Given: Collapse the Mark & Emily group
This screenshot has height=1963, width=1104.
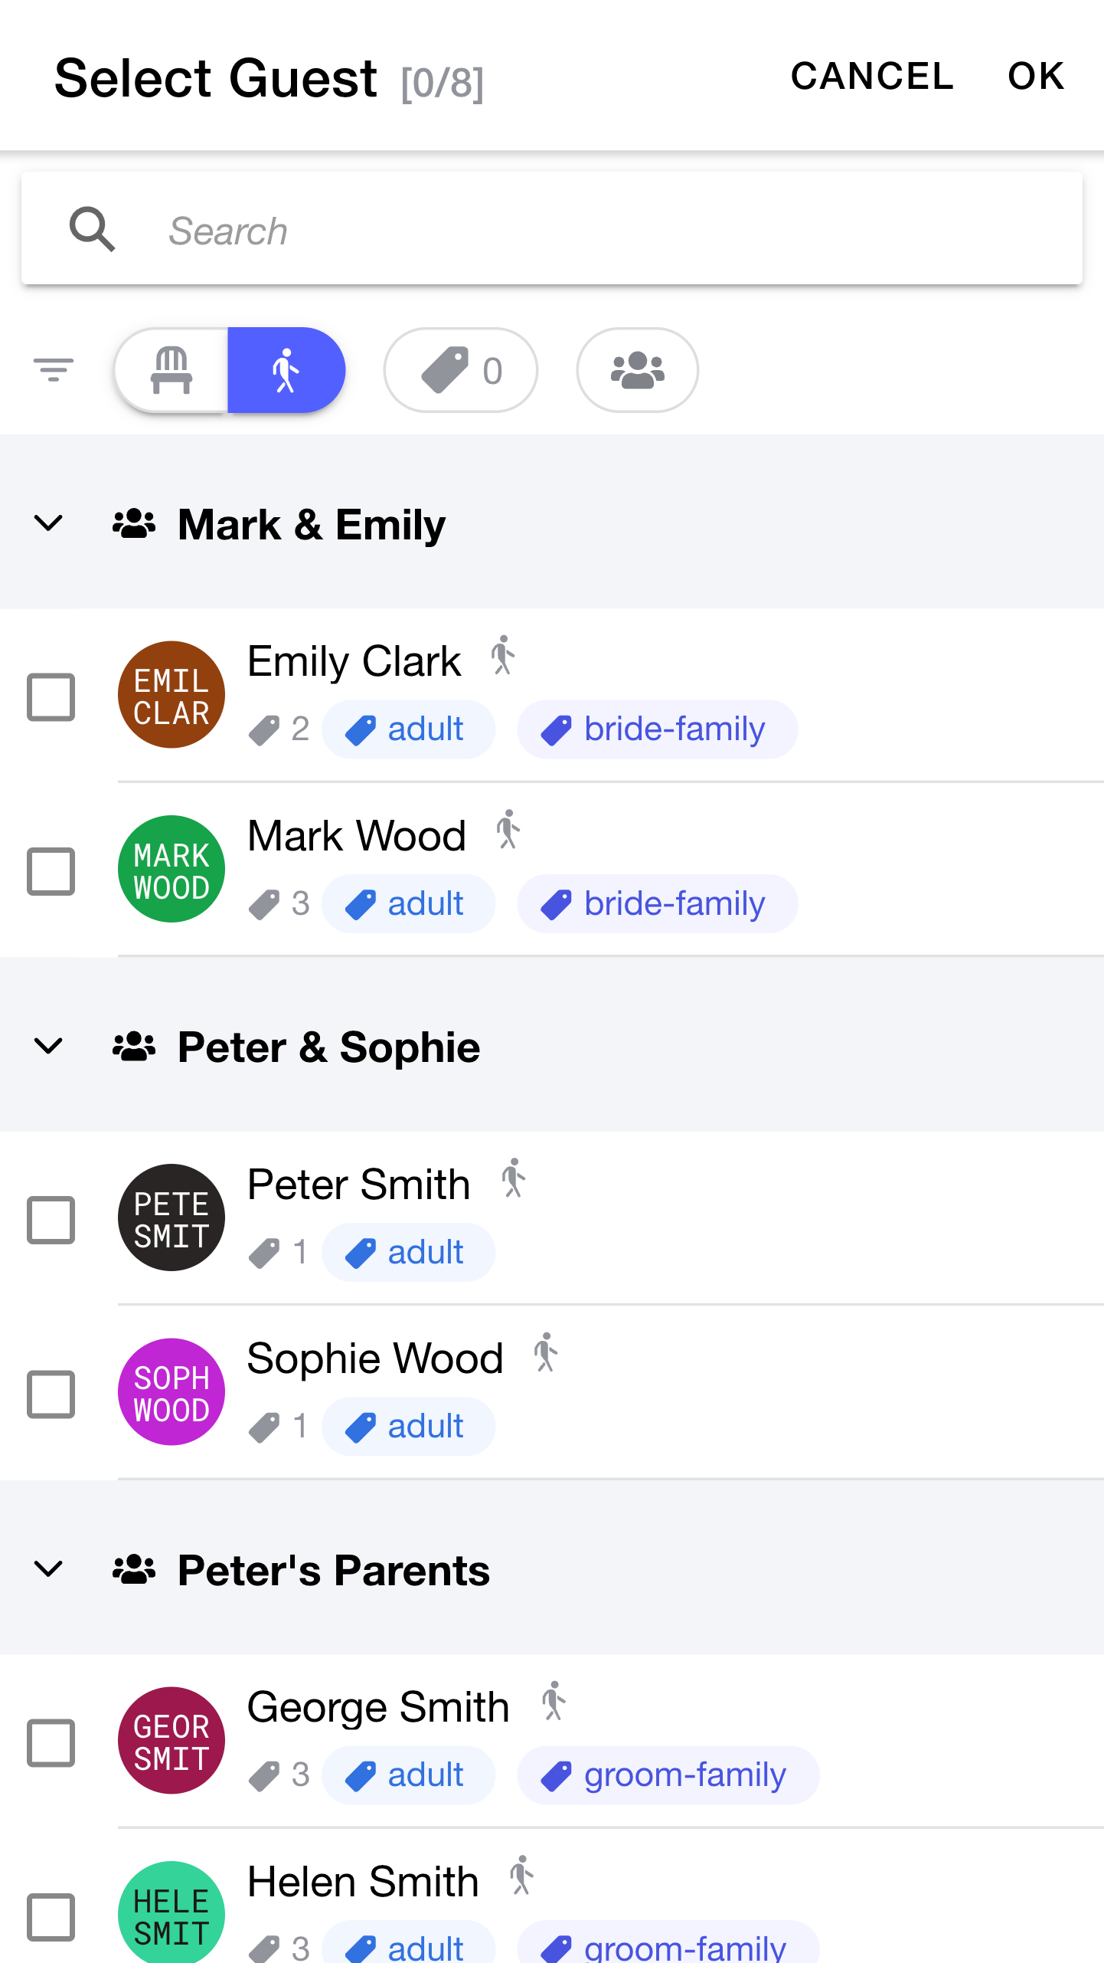Looking at the screenshot, I should click(x=49, y=523).
